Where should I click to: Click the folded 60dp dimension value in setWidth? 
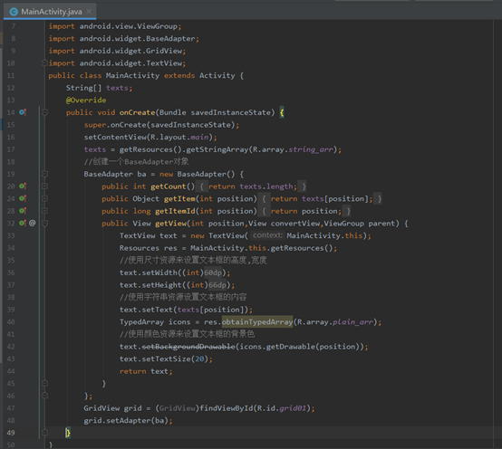pyautogui.click(x=213, y=272)
